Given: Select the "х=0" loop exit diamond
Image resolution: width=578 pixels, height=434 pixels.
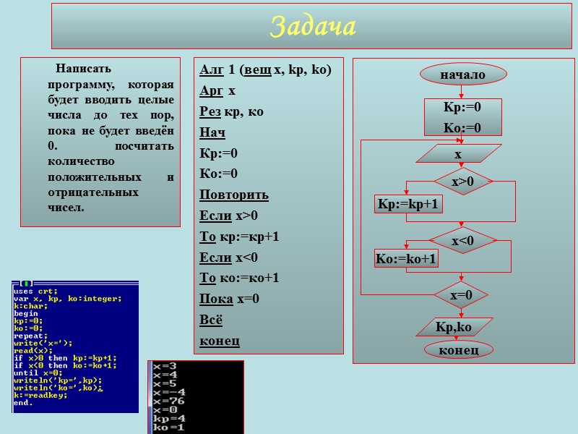Looking at the screenshot, I should [x=463, y=294].
